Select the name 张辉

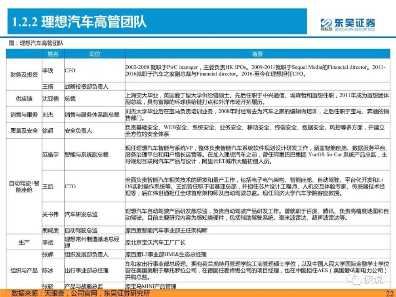click(48, 254)
